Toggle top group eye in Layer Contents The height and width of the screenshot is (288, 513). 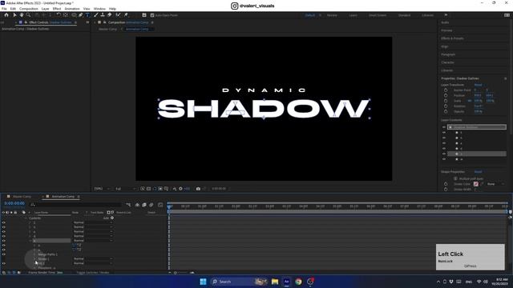point(444,127)
